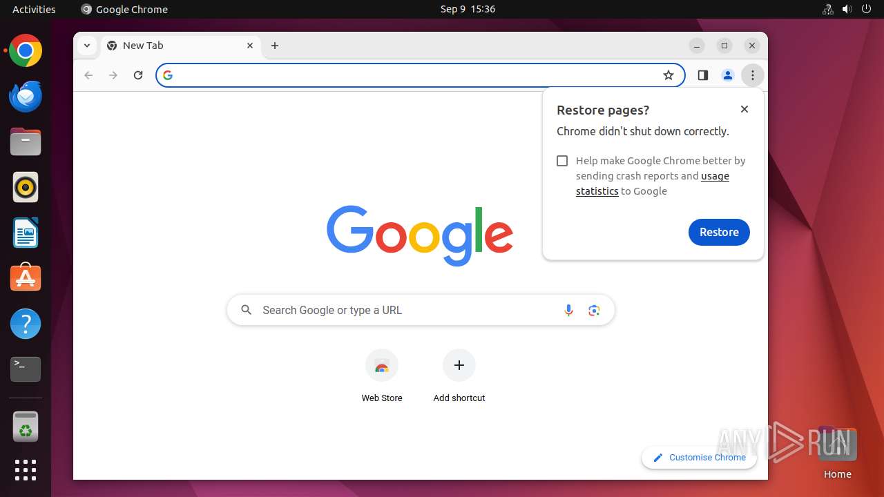884x497 pixels.
Task: Start voice search with the microphone icon
Action: pyautogui.click(x=568, y=311)
